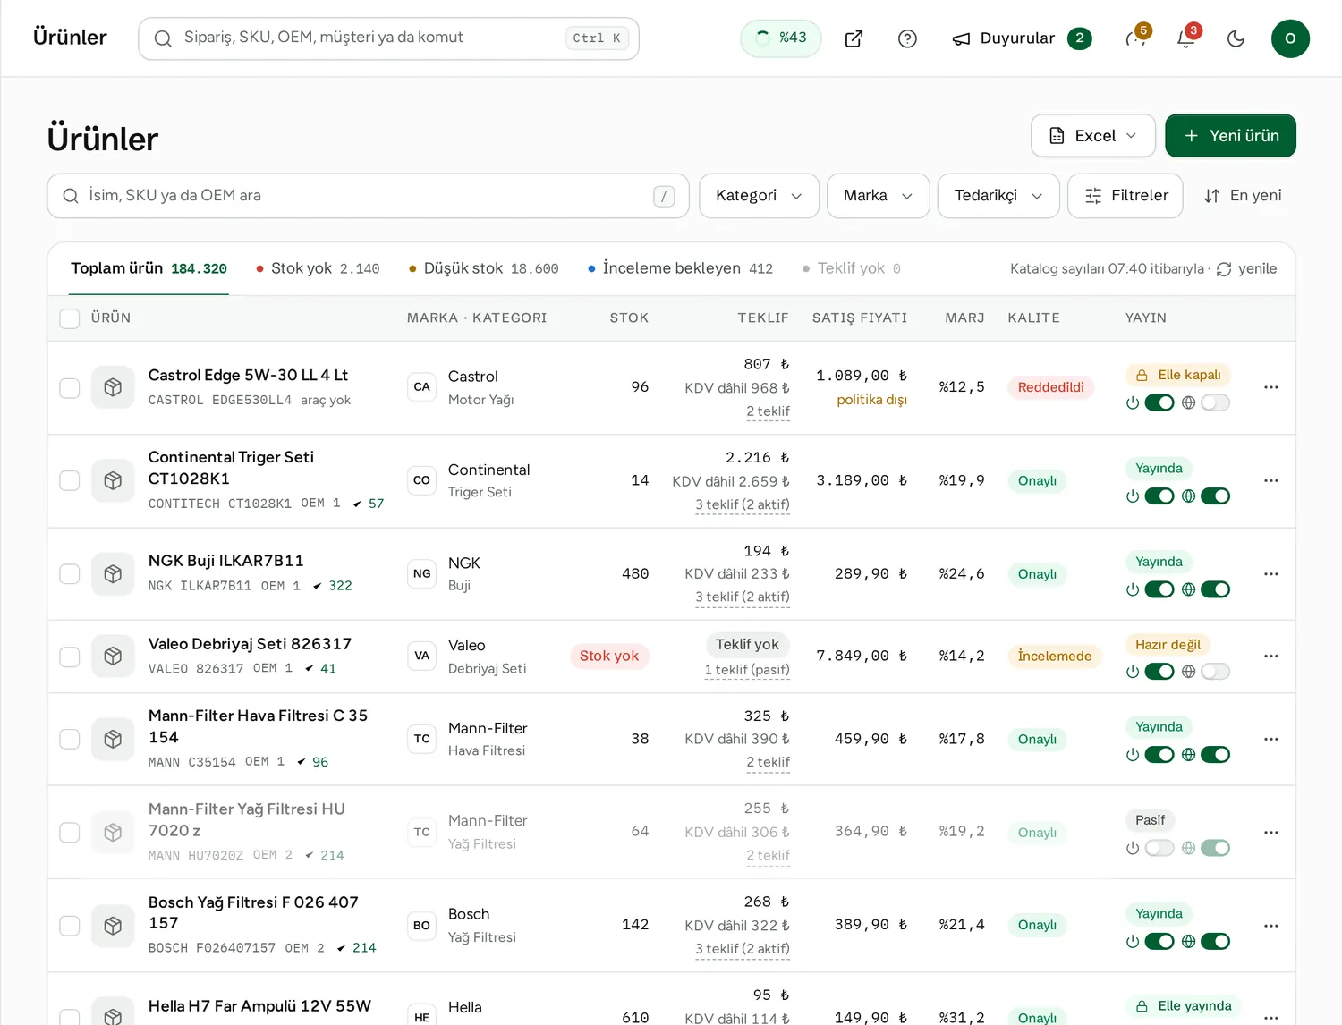
Task: Select the Stok yok tab
Action: click(x=318, y=268)
